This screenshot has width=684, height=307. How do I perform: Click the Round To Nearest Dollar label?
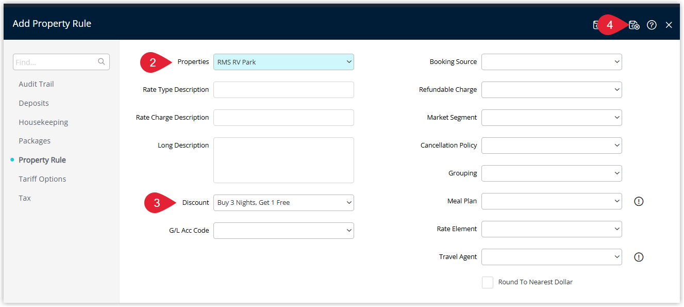point(536,282)
